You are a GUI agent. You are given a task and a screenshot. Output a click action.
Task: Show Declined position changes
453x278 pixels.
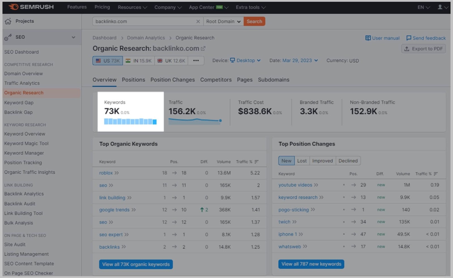tap(348, 161)
